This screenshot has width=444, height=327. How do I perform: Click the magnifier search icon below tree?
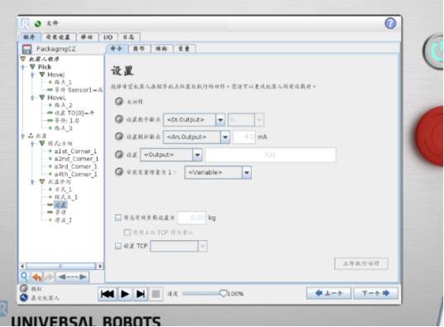[25, 276]
